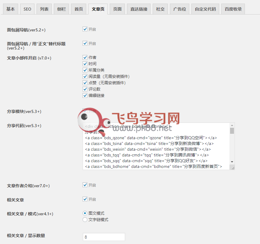The image size is (260, 244).
Task: Turn off 文章作者介绍 checkbox
Action: [x=85, y=185]
